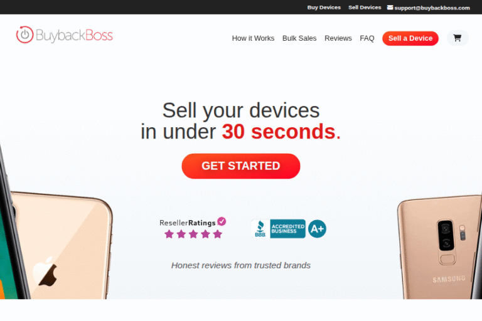This screenshot has width=482, height=321.
Task: Follow the Sell Devices top link
Action: coord(365,8)
